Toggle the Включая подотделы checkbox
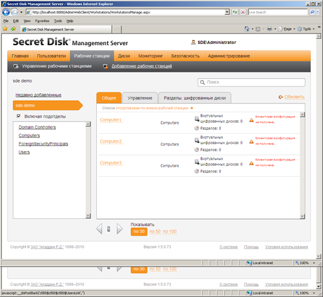Screen dimensions: 323x297 pyautogui.click(x=19, y=116)
